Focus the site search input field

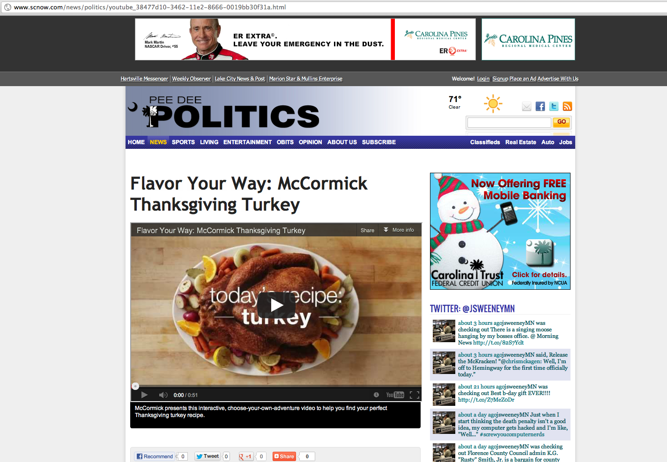pos(509,123)
